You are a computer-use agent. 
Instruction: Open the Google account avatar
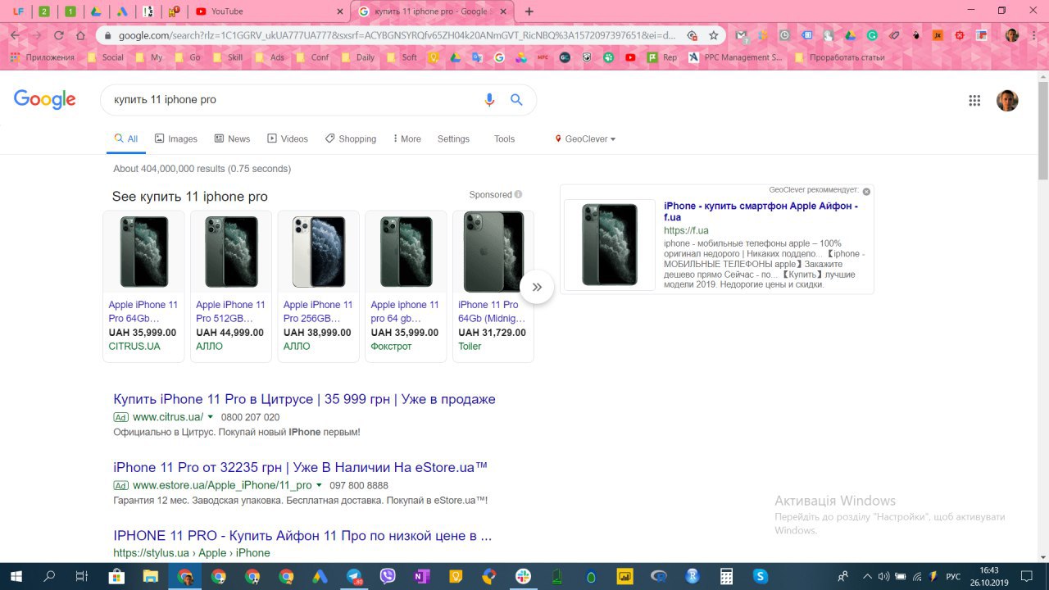(x=1007, y=100)
